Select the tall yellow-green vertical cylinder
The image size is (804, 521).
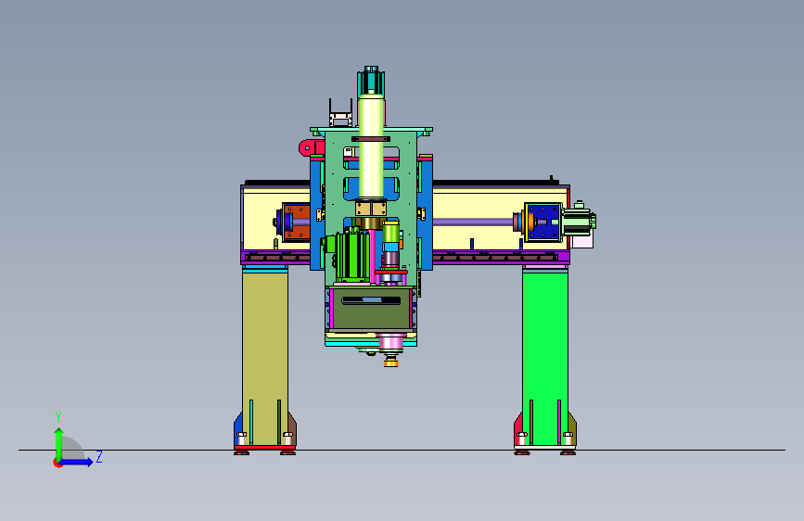tap(371, 146)
